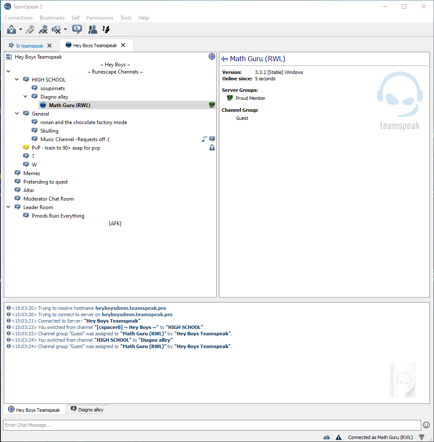Select the Moderator Chat Room channel
Screen dimensions: 434x442
tap(49, 199)
